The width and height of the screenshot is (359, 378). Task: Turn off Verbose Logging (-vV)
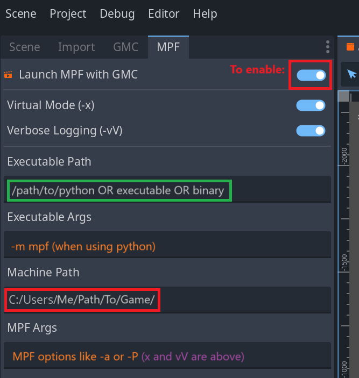coord(311,131)
